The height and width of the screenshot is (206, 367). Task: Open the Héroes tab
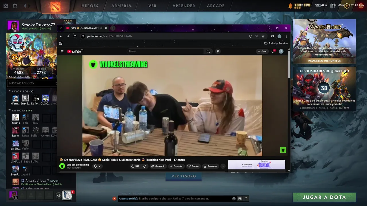[x=90, y=6]
